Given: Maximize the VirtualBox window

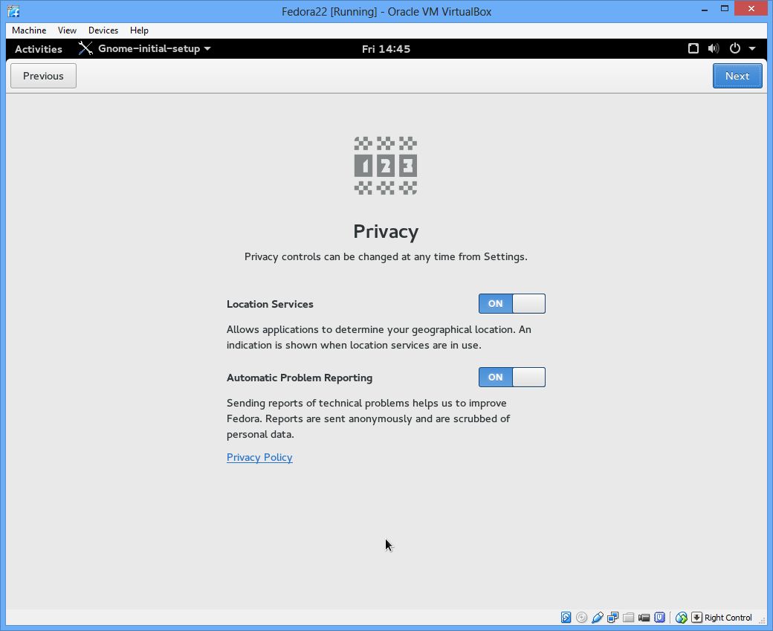Looking at the screenshot, I should point(724,9).
